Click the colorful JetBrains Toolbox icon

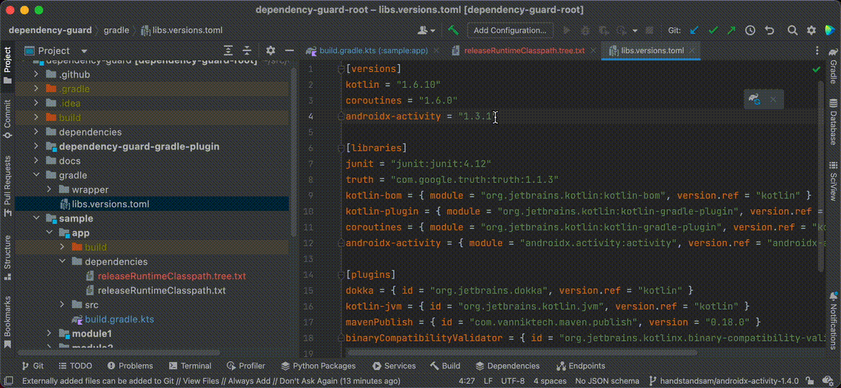829,30
